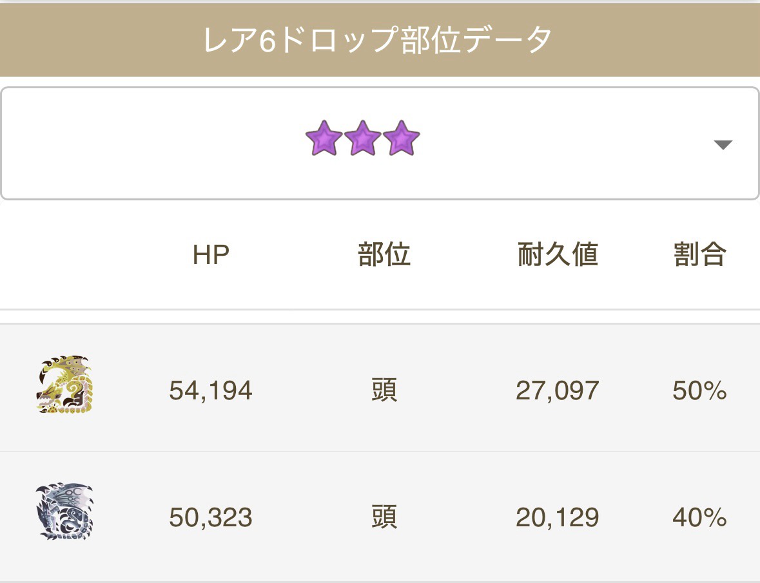Select HP value 54,194
Viewport: 760px width, 583px height.
[211, 390]
